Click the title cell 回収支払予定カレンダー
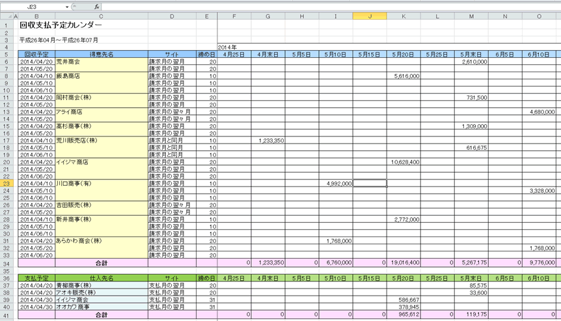Image resolution: width=561 pixels, height=321 pixels. pos(61,25)
